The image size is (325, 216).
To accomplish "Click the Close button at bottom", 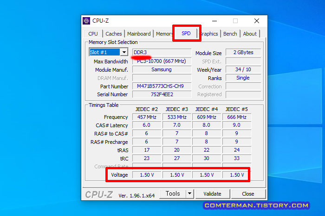I will pyautogui.click(x=248, y=194).
